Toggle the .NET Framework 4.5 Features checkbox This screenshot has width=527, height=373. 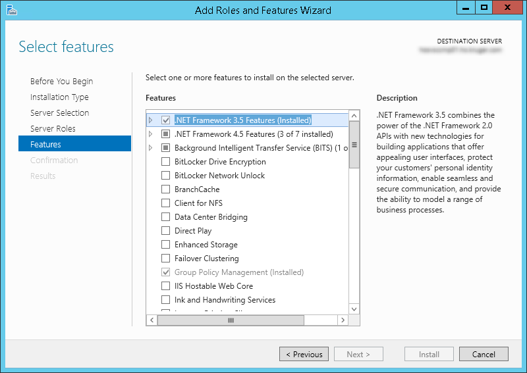coord(165,134)
